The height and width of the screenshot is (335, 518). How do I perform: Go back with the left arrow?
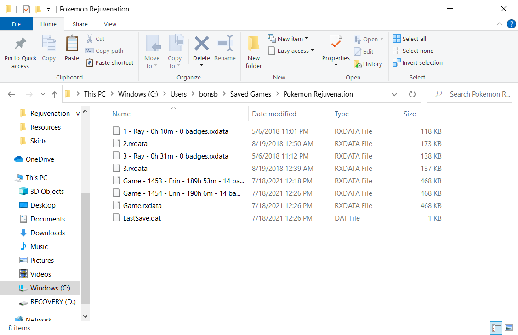[x=11, y=94]
